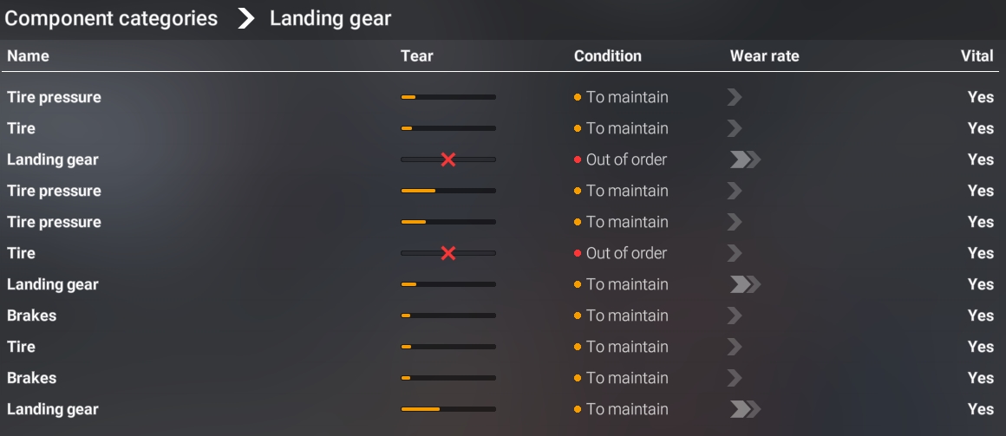Click red X on out-of-order Tire tear bar
This screenshot has width=1006, height=436.
coord(448,253)
